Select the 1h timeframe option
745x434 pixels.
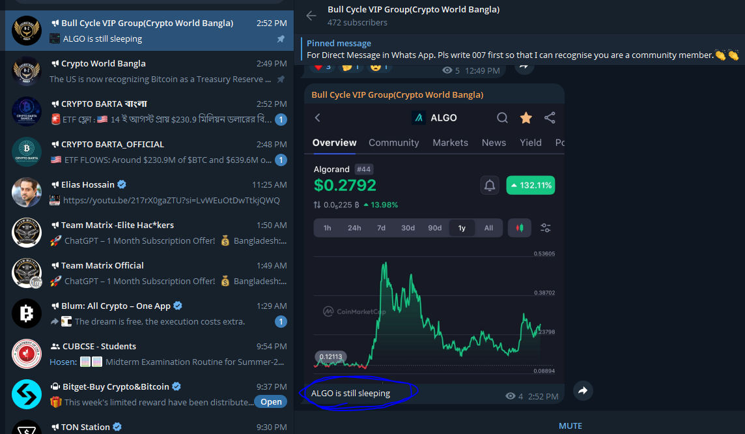[327, 228]
